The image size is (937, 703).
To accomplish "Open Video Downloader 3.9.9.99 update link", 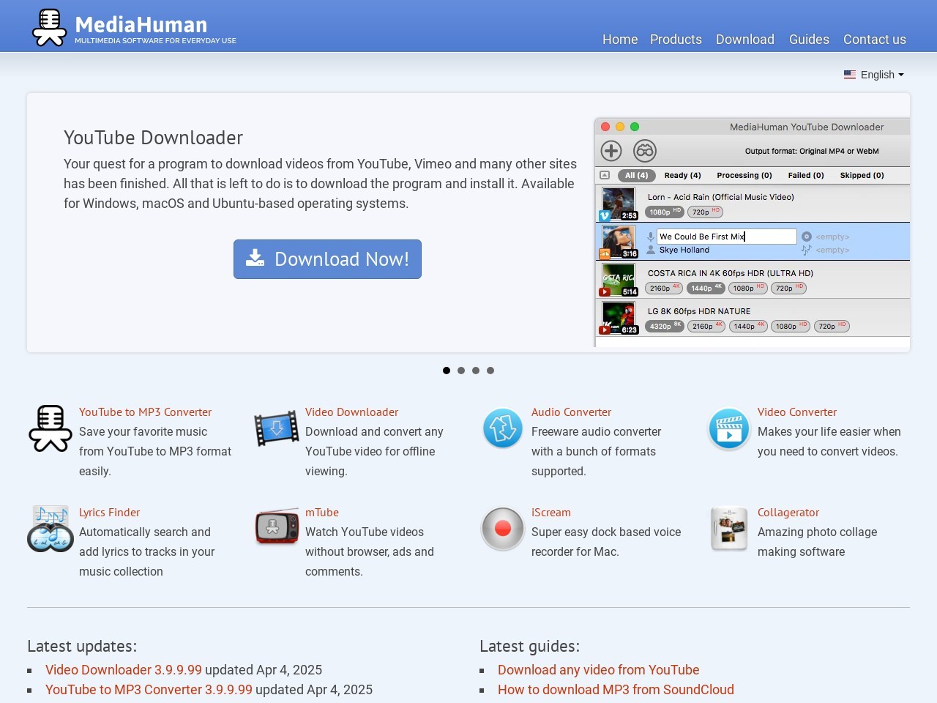I will point(124,670).
